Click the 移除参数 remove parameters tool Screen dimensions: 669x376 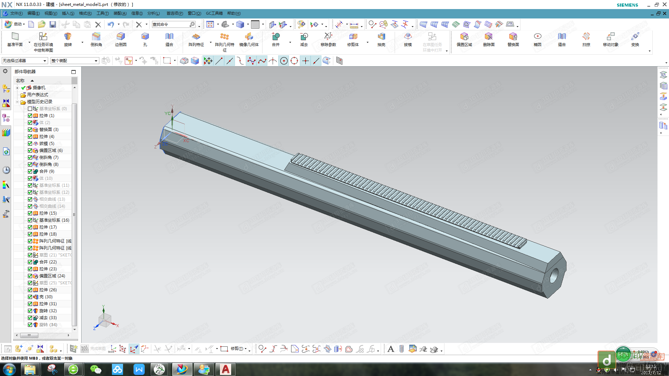point(328,39)
